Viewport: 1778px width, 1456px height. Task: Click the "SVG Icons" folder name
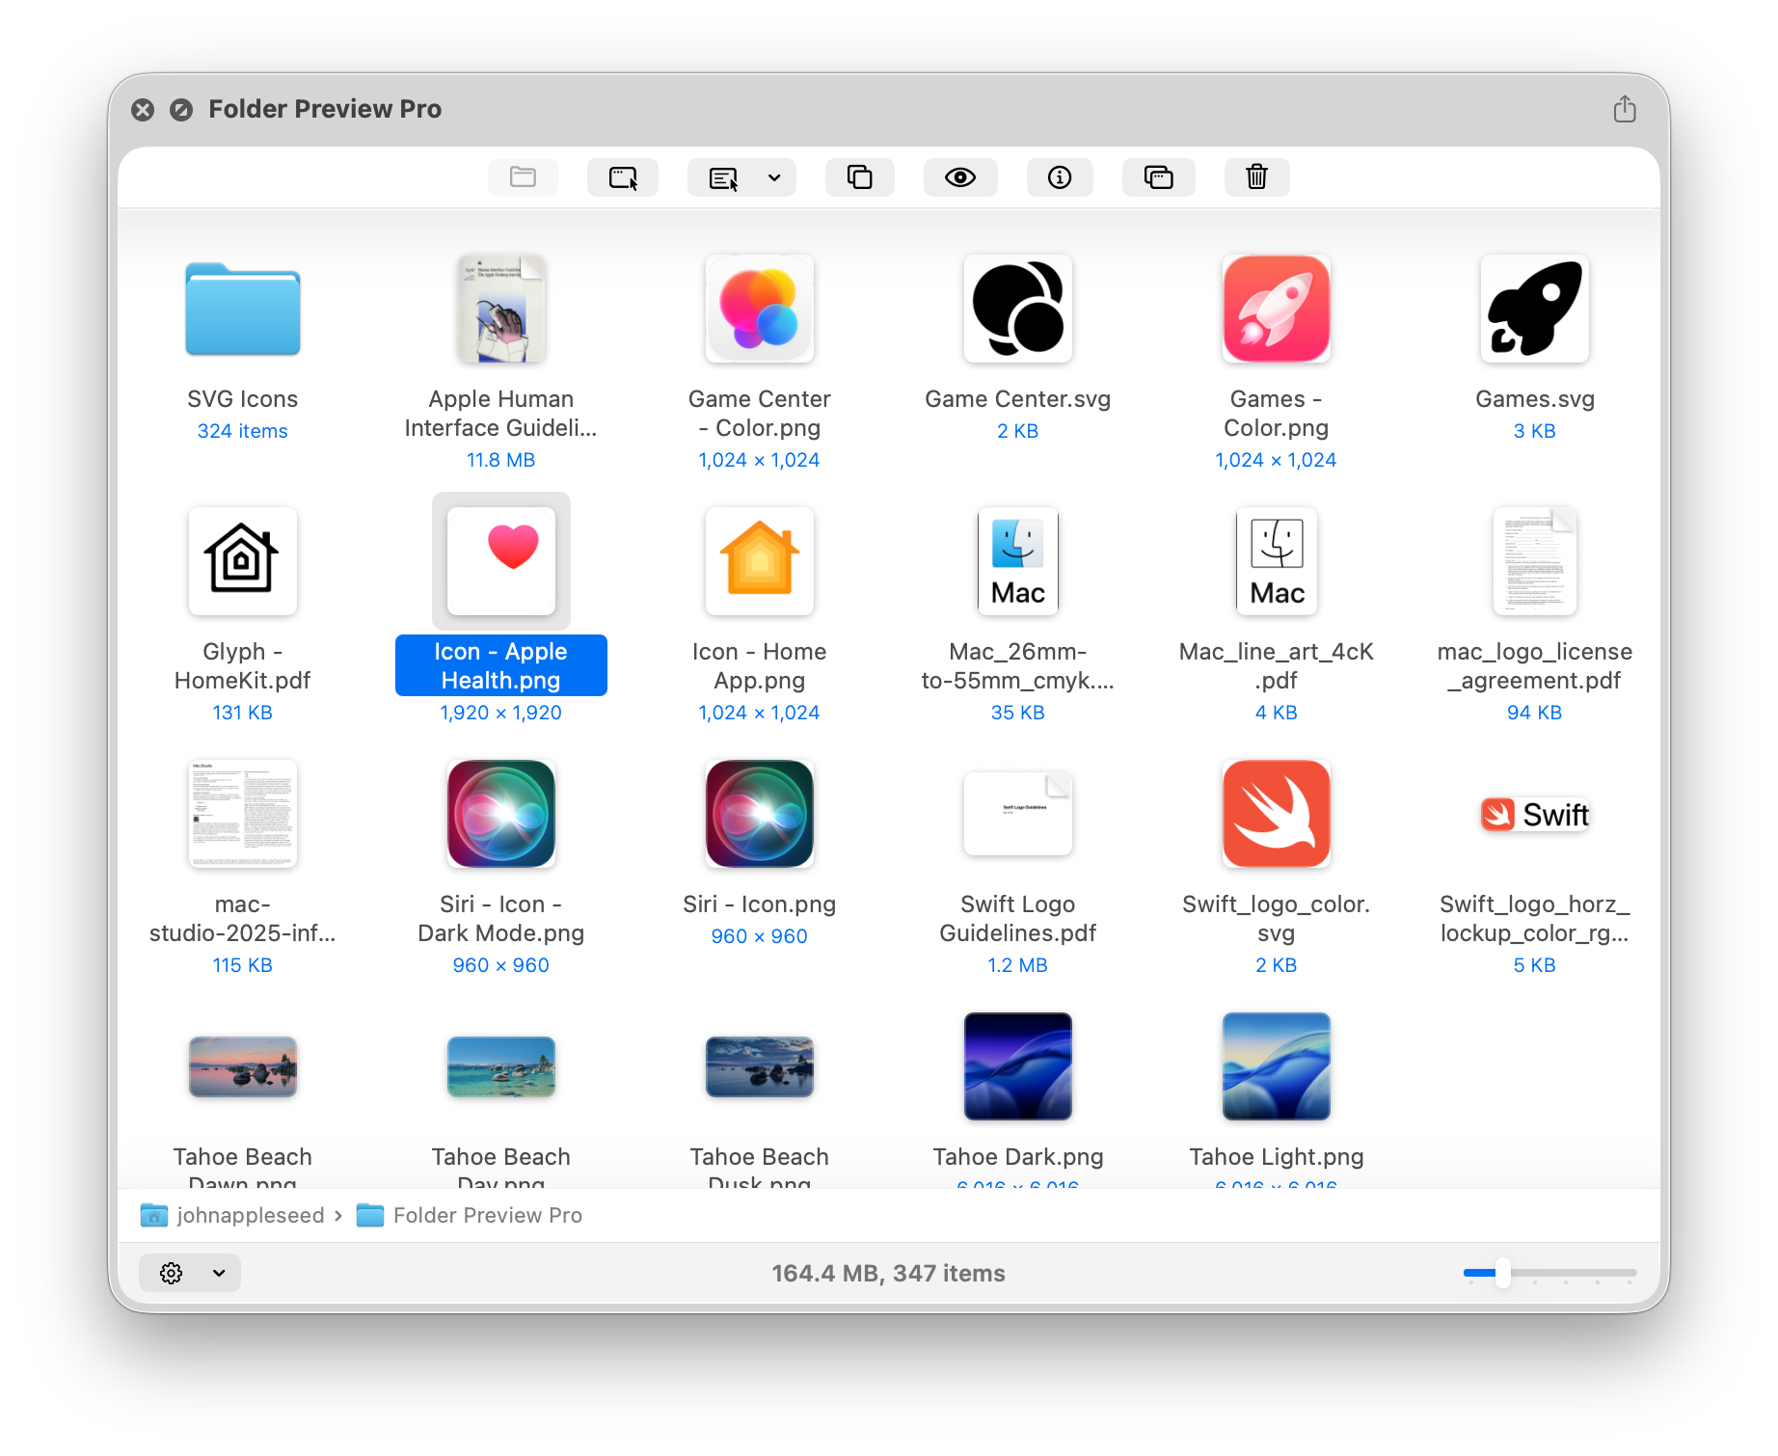[243, 399]
